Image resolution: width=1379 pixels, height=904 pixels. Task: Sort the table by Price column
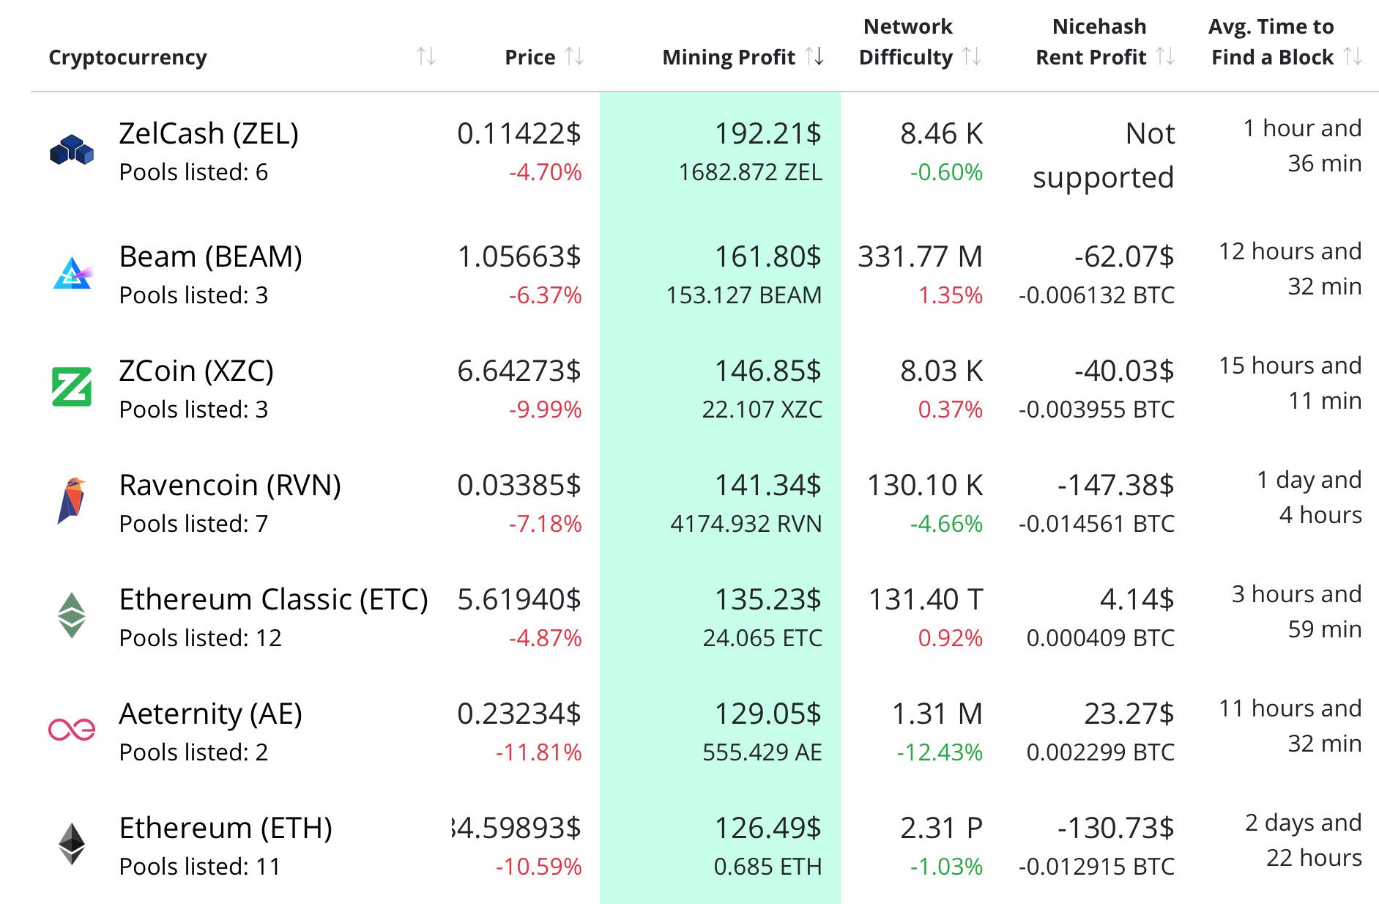[x=575, y=56]
